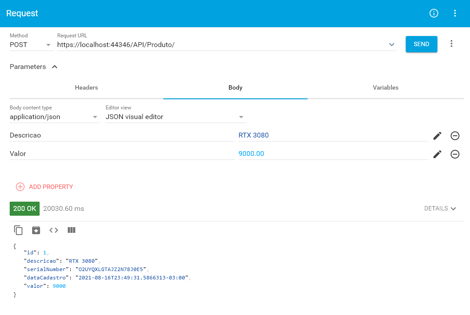Open the Request URL history dropdown
The image size is (470, 315).
click(x=391, y=44)
